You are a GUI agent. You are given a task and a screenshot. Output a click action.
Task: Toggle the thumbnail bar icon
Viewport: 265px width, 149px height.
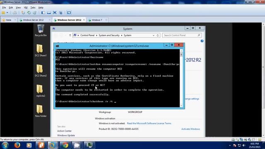click(x=49, y=13)
